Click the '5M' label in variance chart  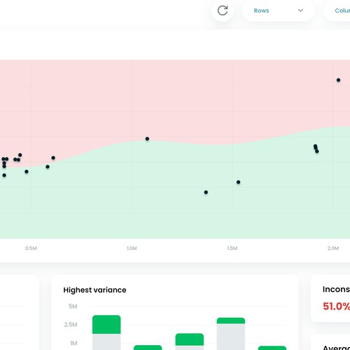tap(73, 306)
